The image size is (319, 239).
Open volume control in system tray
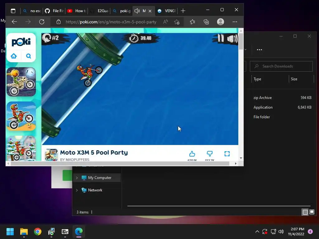pos(281,232)
